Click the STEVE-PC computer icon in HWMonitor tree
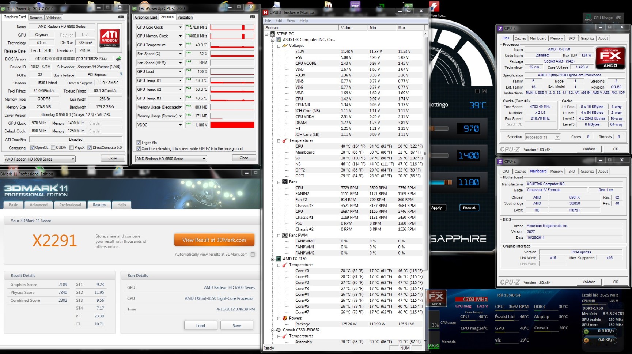 (272, 34)
